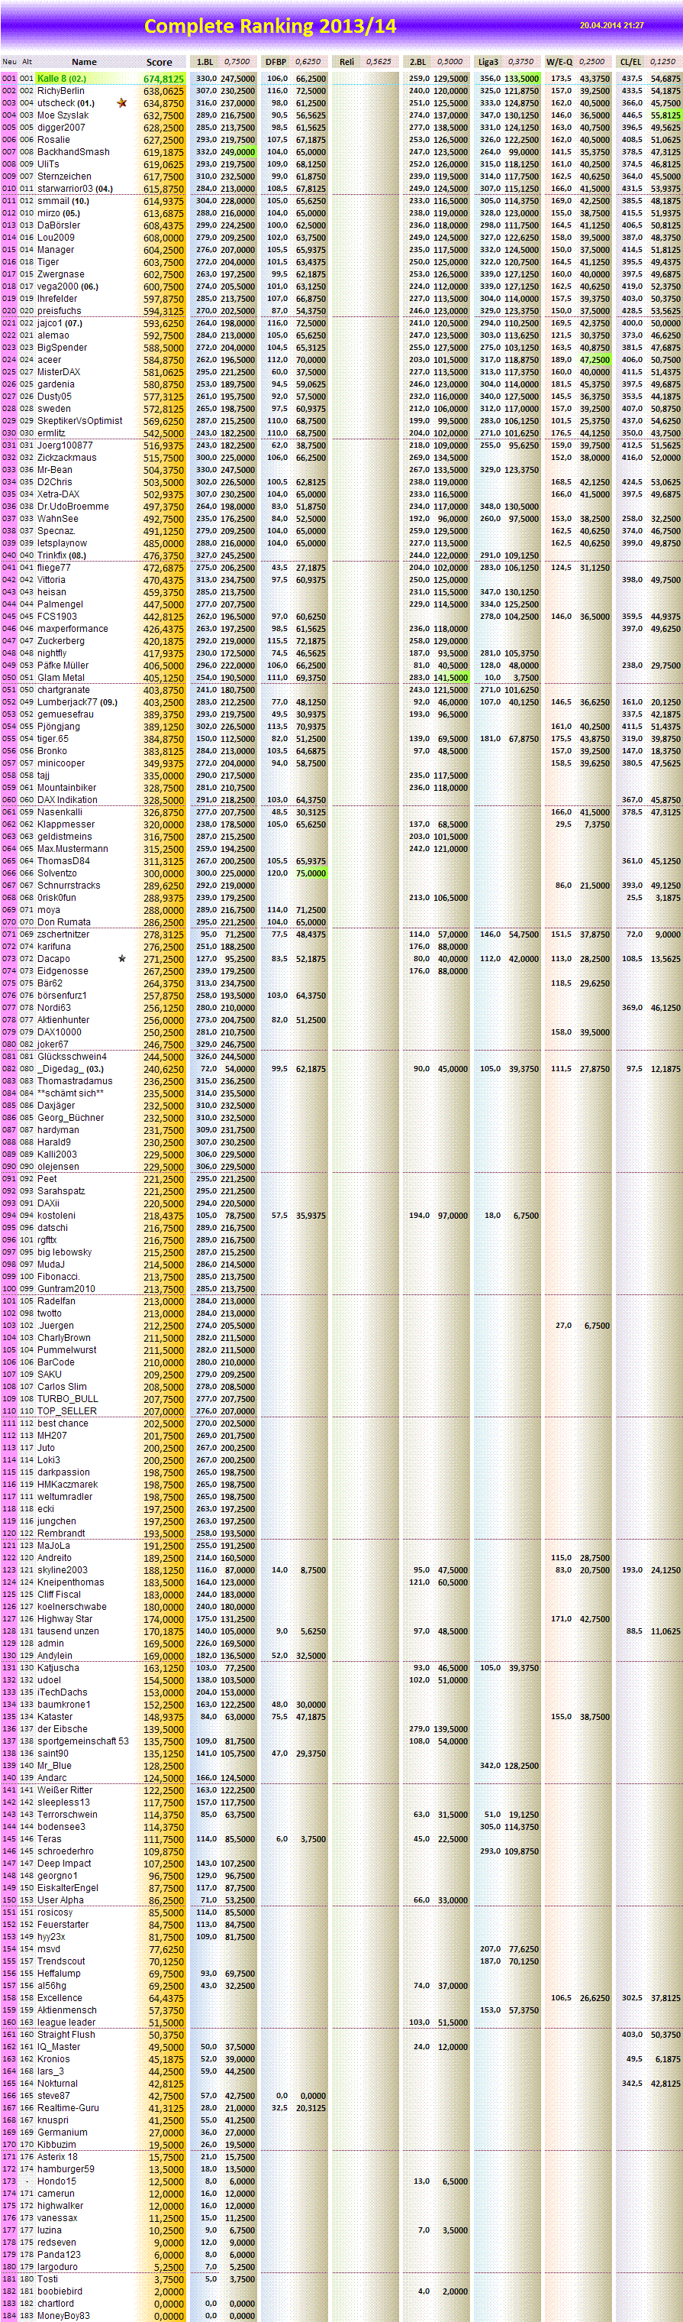This screenshot has height=2322, width=683.
Task: Click the name Solventzo
Action: click(x=57, y=873)
